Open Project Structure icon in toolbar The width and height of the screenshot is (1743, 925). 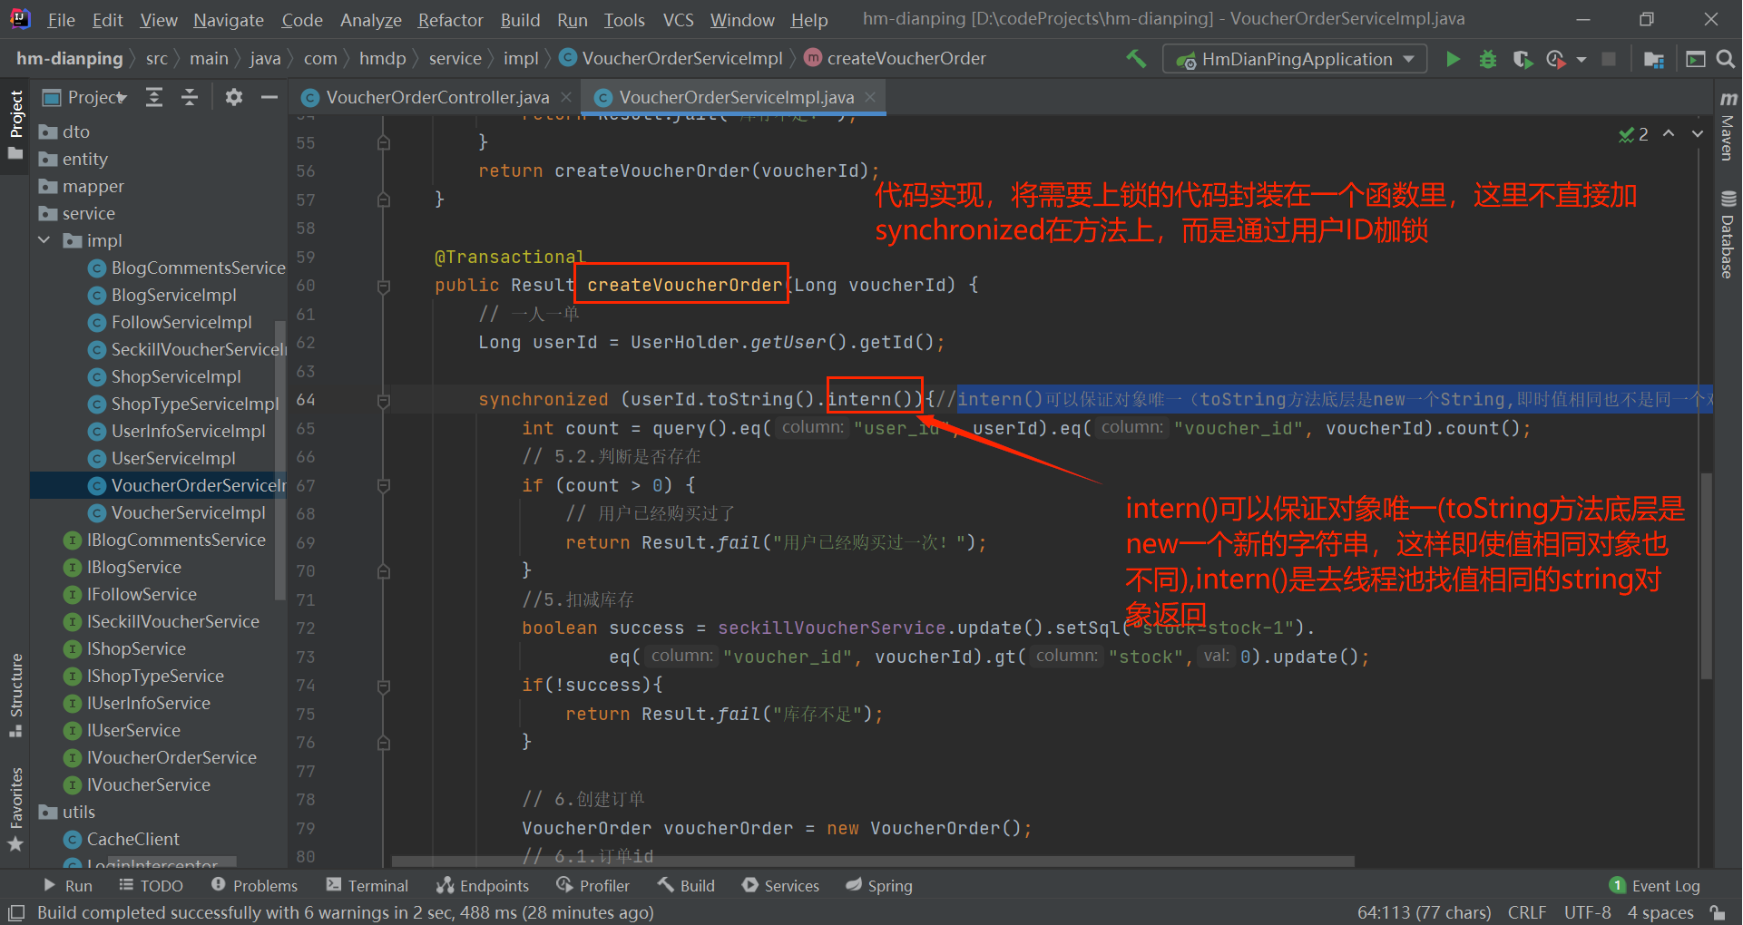[1654, 59]
